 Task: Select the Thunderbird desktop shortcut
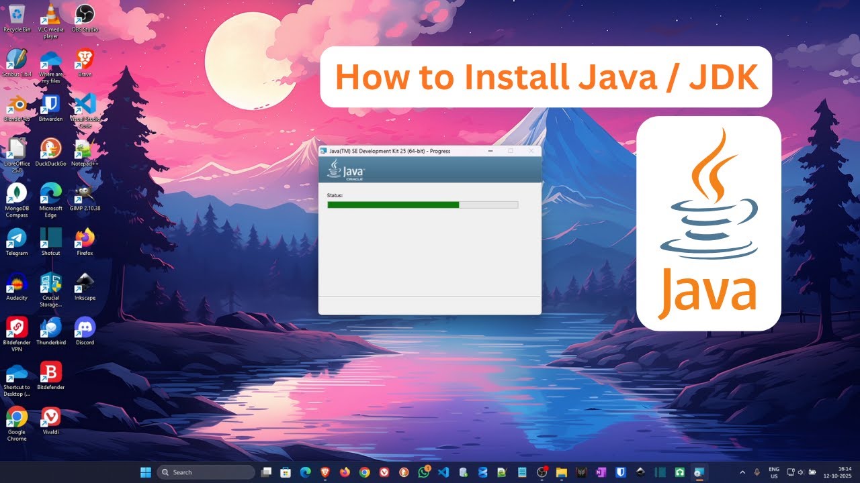point(50,331)
